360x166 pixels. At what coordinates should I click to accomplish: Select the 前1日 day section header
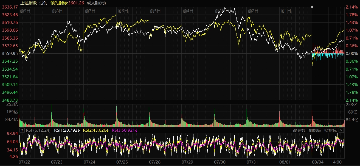(285, 11)
